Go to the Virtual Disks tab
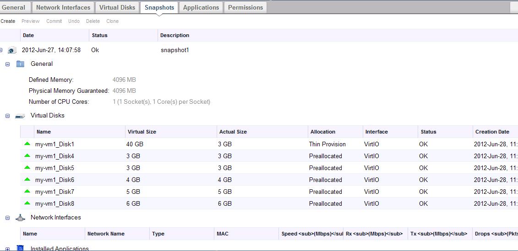The image size is (518, 251). tap(117, 7)
